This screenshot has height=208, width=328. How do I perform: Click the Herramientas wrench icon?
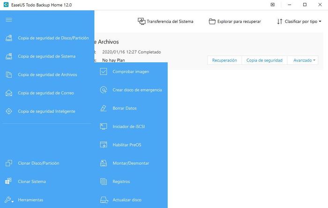coord(9,200)
